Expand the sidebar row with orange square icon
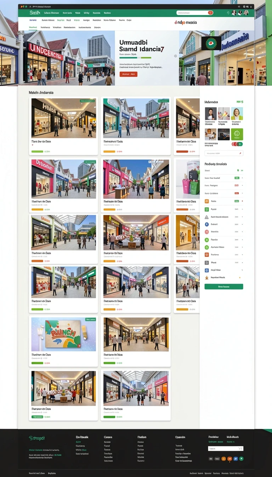Image resolution: width=272 pixels, height=477 pixels. pos(242,201)
